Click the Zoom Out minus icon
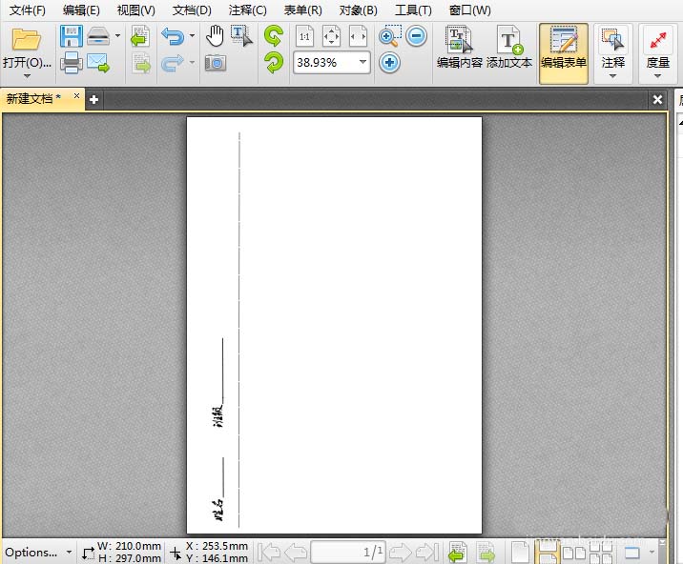The width and height of the screenshot is (683, 564). click(x=416, y=37)
